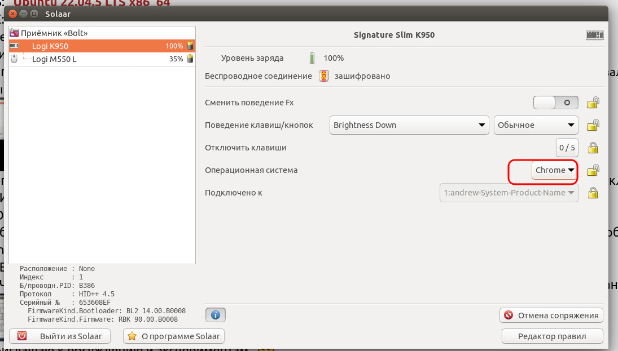Open the 1:andrew-System-Product-Name host dropdown
The width and height of the screenshot is (618, 351).
509,193
